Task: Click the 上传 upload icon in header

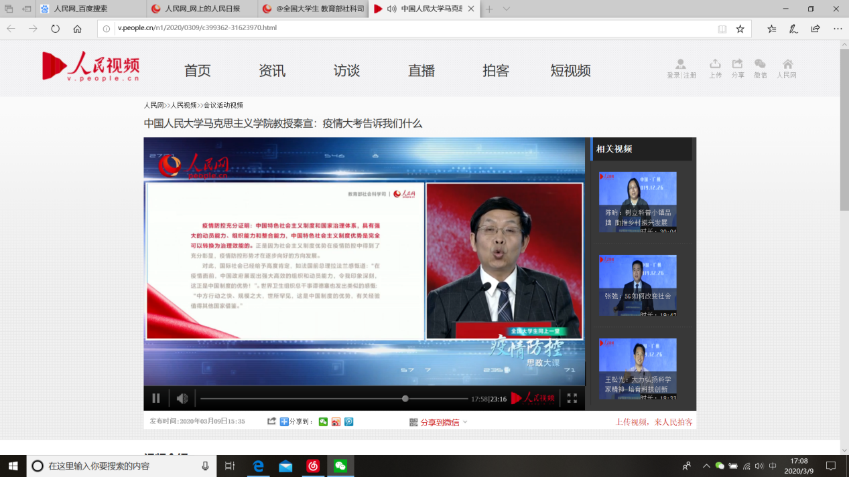Action: click(x=715, y=64)
